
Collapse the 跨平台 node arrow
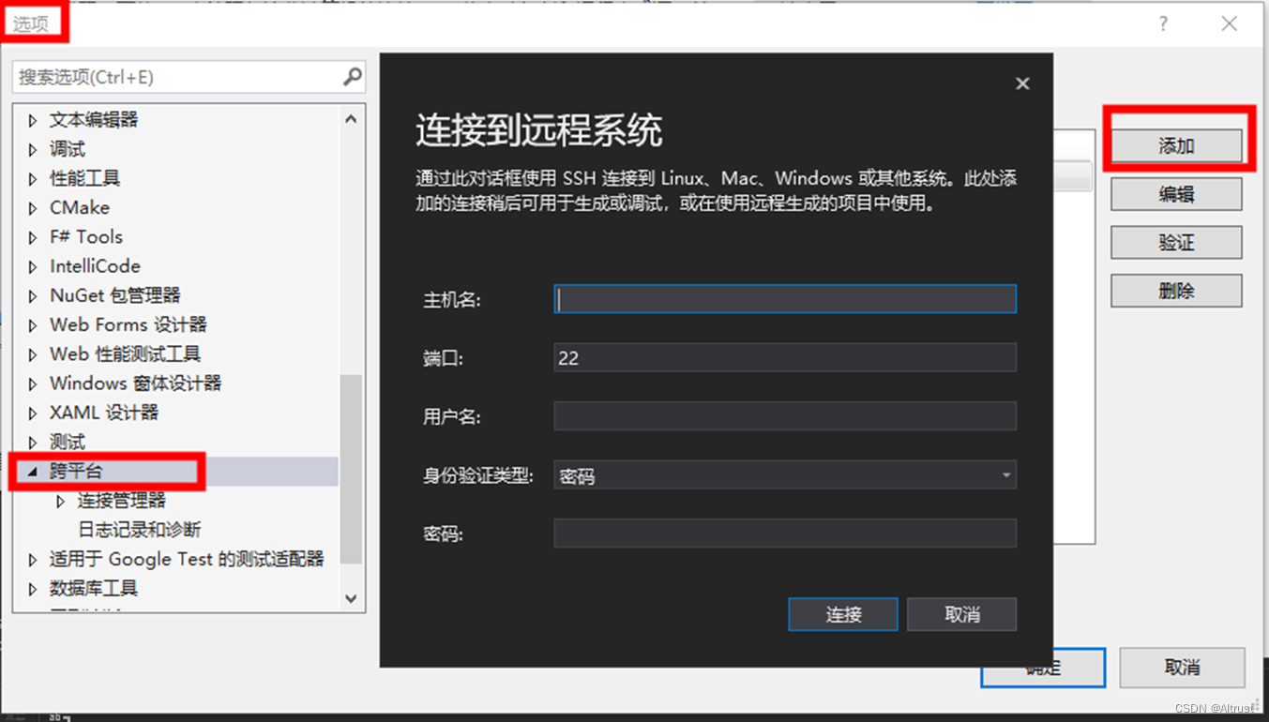33,472
